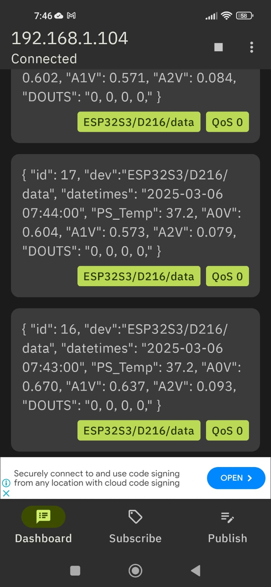Open the three-dot overflow menu
Image resolution: width=271 pixels, height=587 pixels.
[252, 47]
